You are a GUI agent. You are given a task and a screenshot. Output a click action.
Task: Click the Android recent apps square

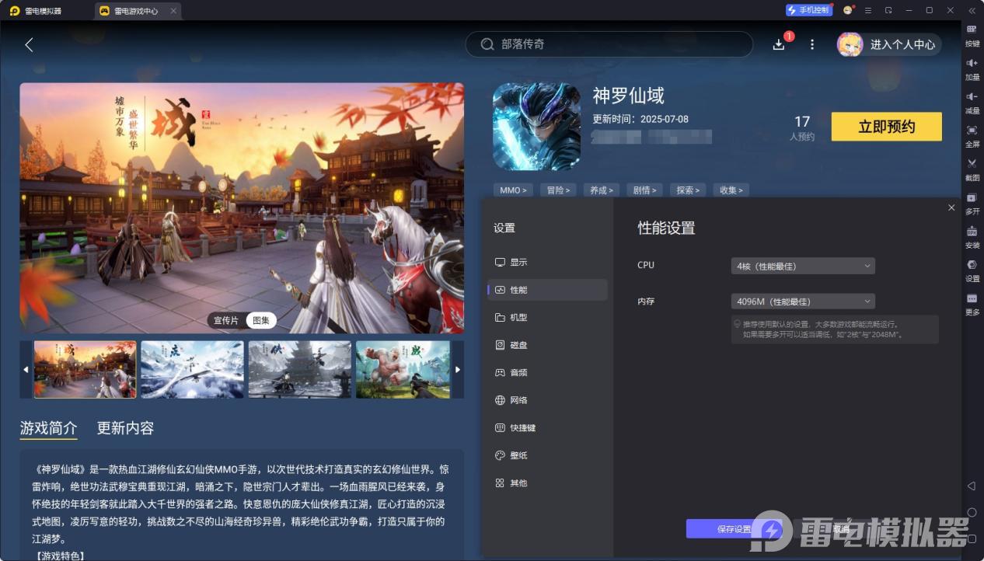(972, 539)
